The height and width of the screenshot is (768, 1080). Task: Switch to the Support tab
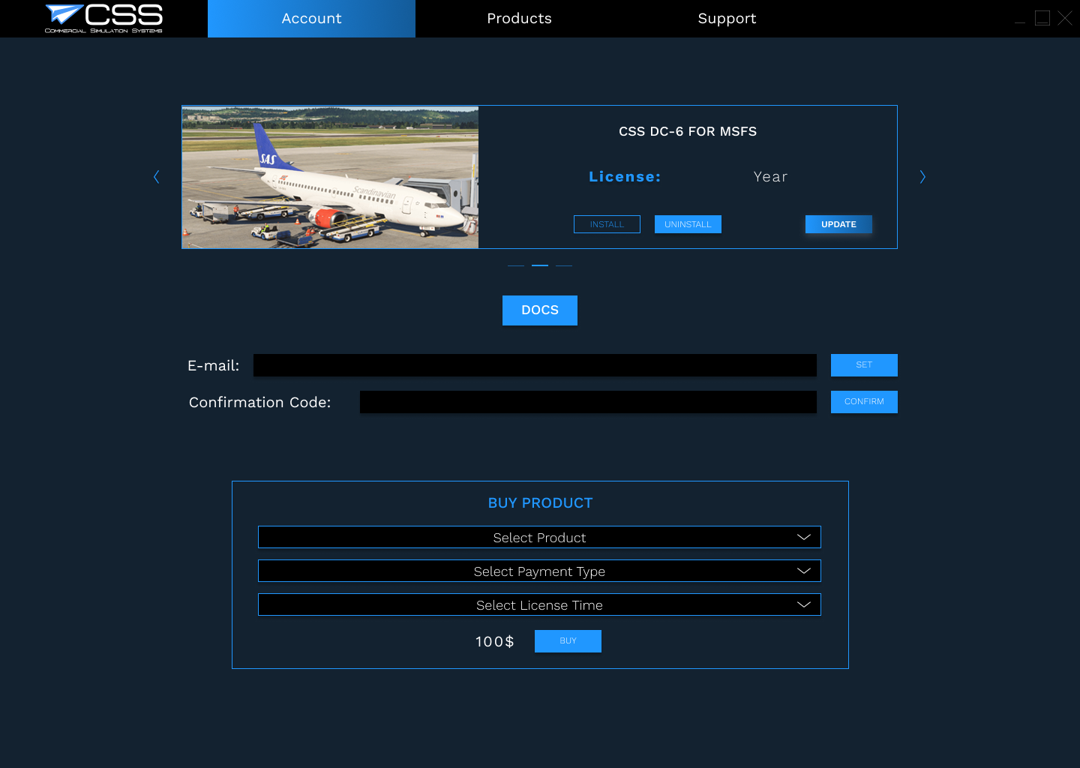tap(727, 19)
